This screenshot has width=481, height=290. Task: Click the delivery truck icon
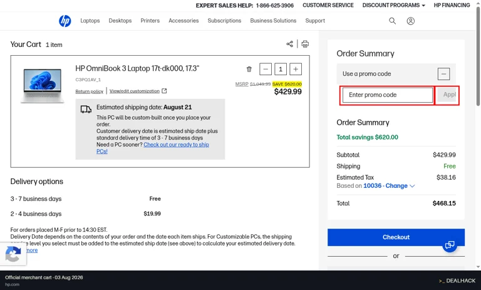click(86, 109)
